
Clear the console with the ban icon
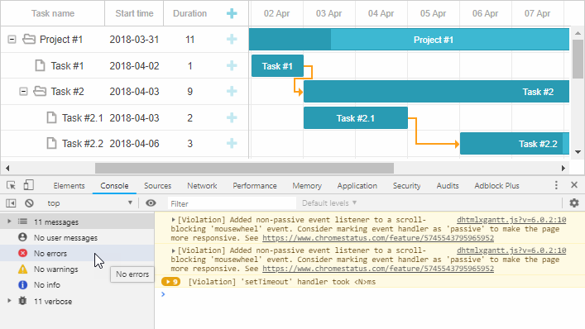pyautogui.click(x=29, y=203)
